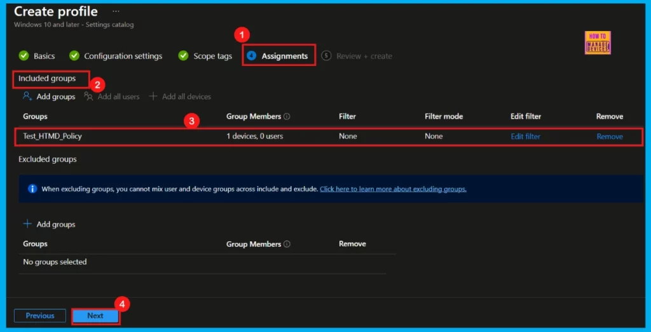The width and height of the screenshot is (651, 332).
Task: Click the green checkmark beside Scope tags
Action: click(x=184, y=56)
